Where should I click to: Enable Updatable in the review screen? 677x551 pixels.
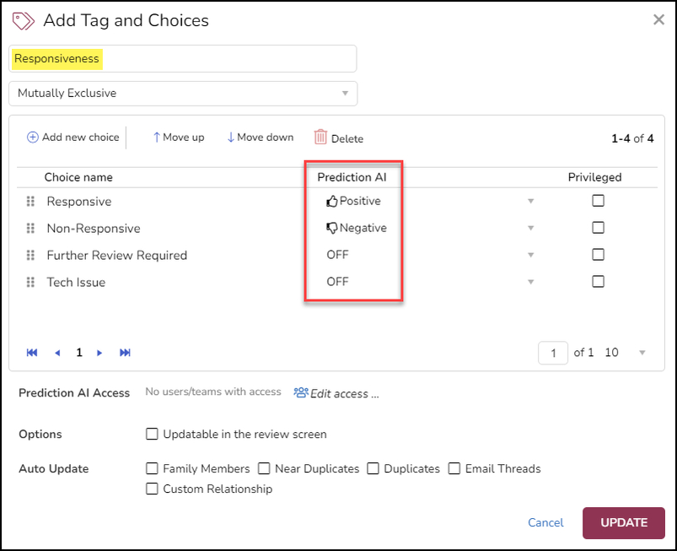152,435
